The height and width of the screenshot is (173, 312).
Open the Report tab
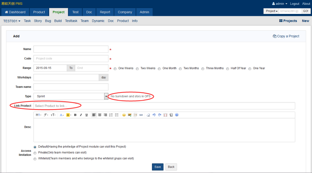pos(105,12)
